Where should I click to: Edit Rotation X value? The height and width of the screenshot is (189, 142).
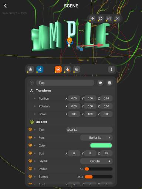coord(74,106)
